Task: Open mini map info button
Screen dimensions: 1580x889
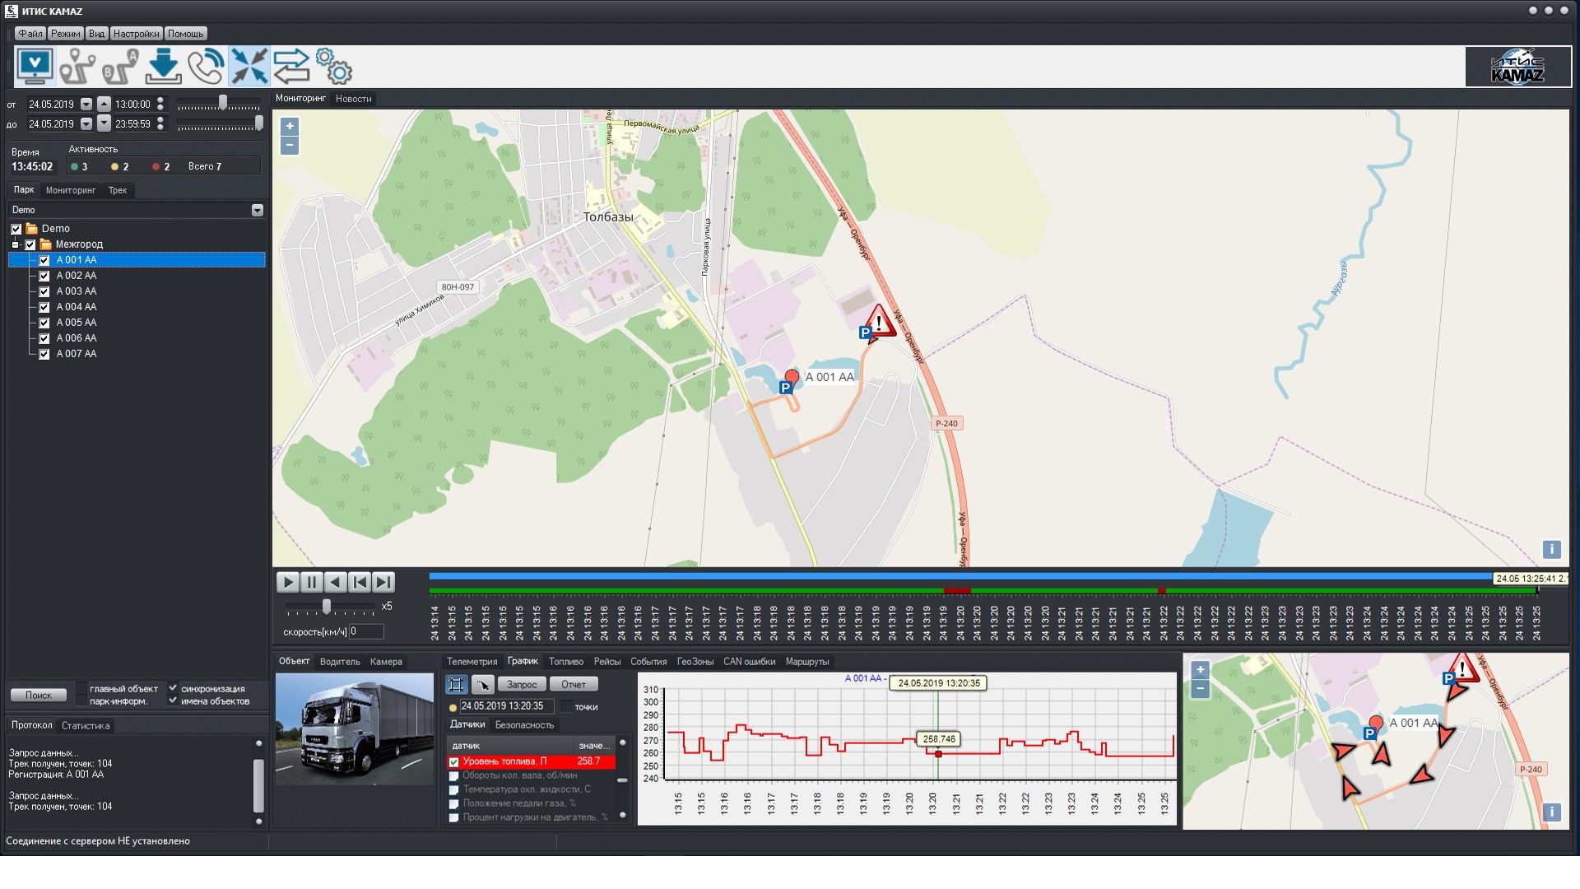Action: point(1551,812)
